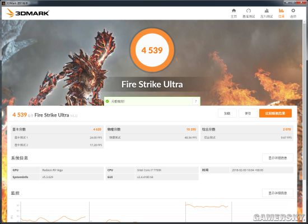Image resolution: width=308 pixels, height=224 pixels.
Task: Open the Stress Tests chart icon
Action: click(267, 13)
